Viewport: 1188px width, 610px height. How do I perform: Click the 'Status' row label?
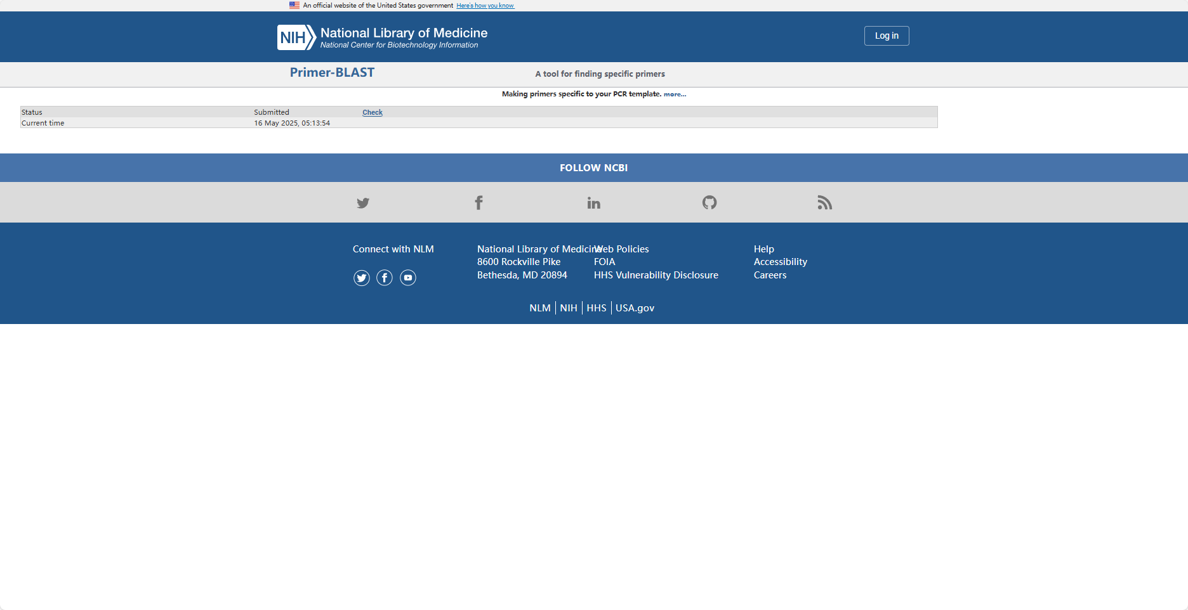pyautogui.click(x=32, y=112)
